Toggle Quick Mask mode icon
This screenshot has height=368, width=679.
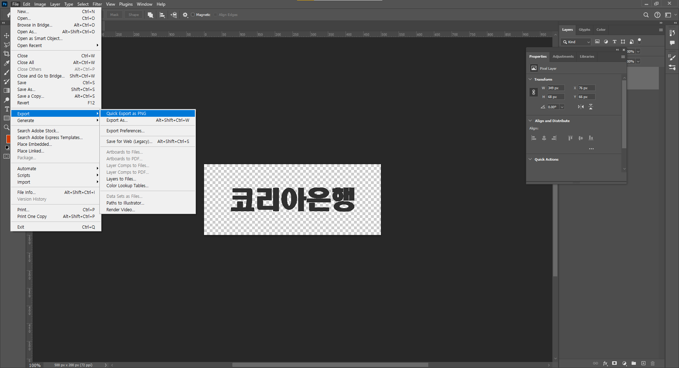(6, 156)
